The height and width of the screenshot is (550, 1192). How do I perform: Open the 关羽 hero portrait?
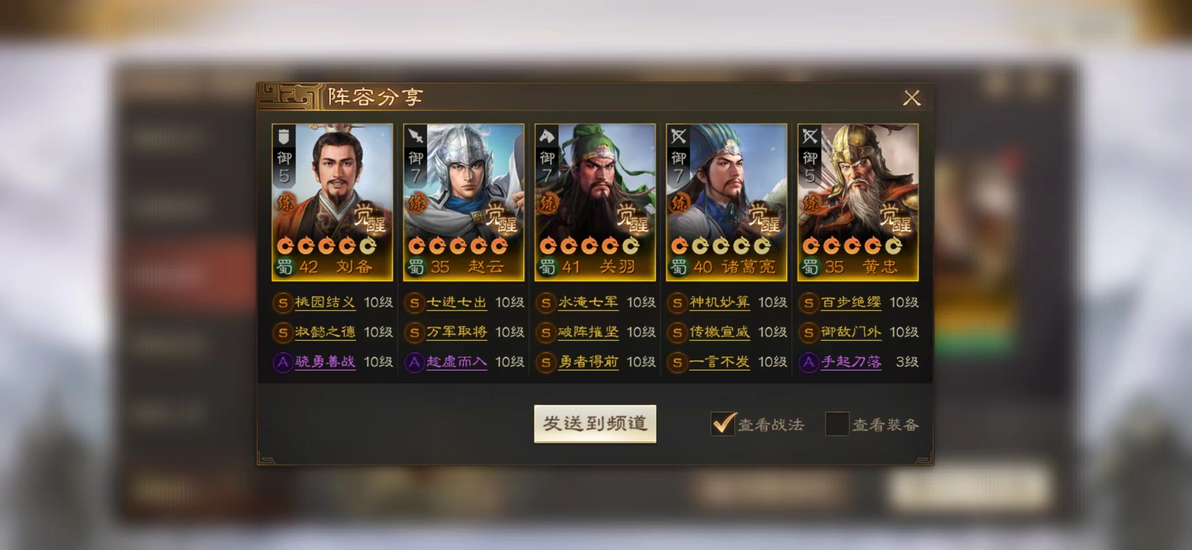(x=595, y=202)
